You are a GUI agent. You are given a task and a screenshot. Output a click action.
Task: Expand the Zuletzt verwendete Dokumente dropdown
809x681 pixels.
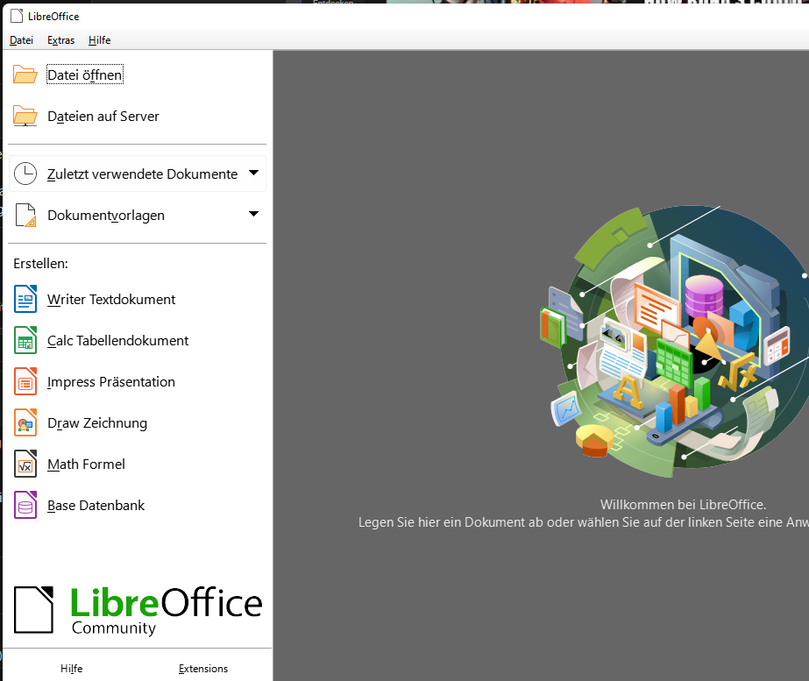(x=253, y=173)
